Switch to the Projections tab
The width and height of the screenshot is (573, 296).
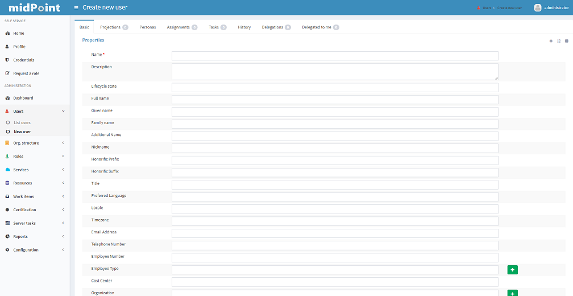(114, 27)
